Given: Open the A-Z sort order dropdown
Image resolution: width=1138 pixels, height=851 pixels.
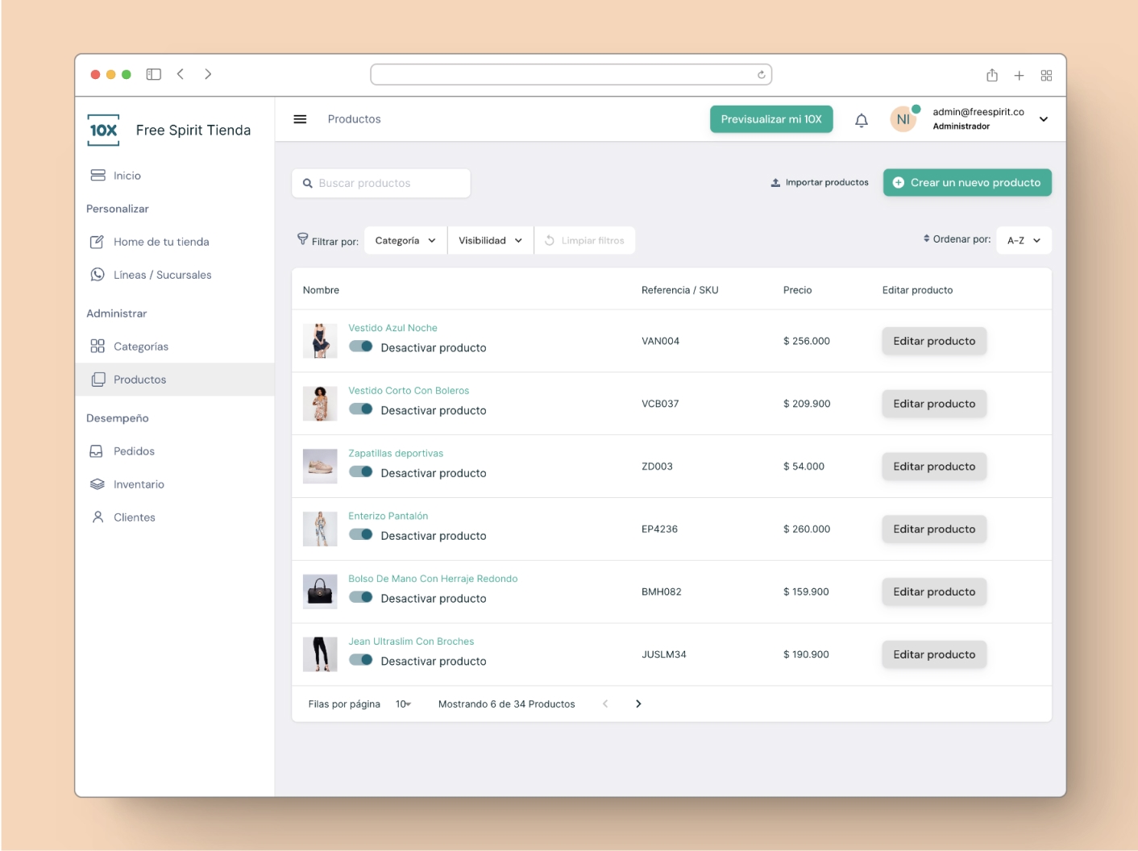Looking at the screenshot, I should click(1024, 239).
